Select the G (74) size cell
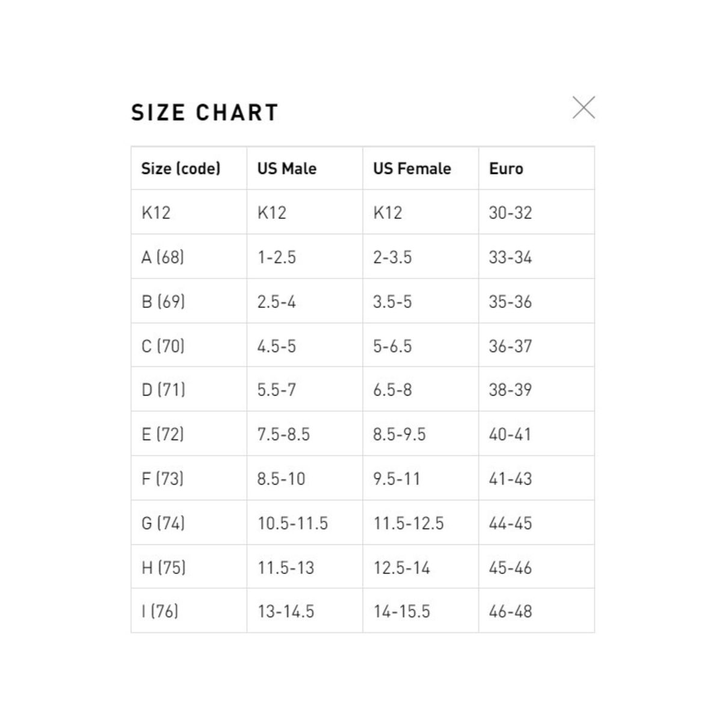 click(x=163, y=523)
